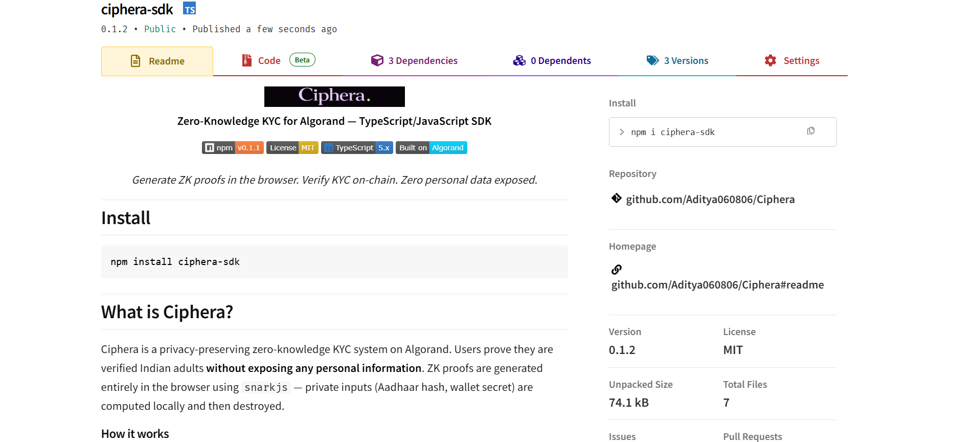Click the Published a few seconds ago text
The image size is (953, 442).
click(x=264, y=29)
